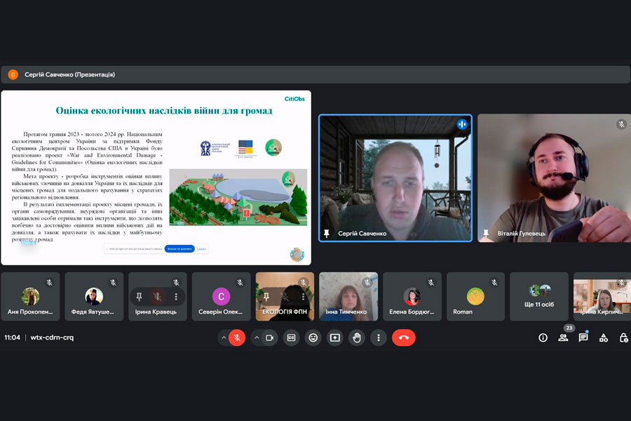The width and height of the screenshot is (631, 421).
Task: Open options menu on Ірина Кравець tile
Action: point(176,297)
